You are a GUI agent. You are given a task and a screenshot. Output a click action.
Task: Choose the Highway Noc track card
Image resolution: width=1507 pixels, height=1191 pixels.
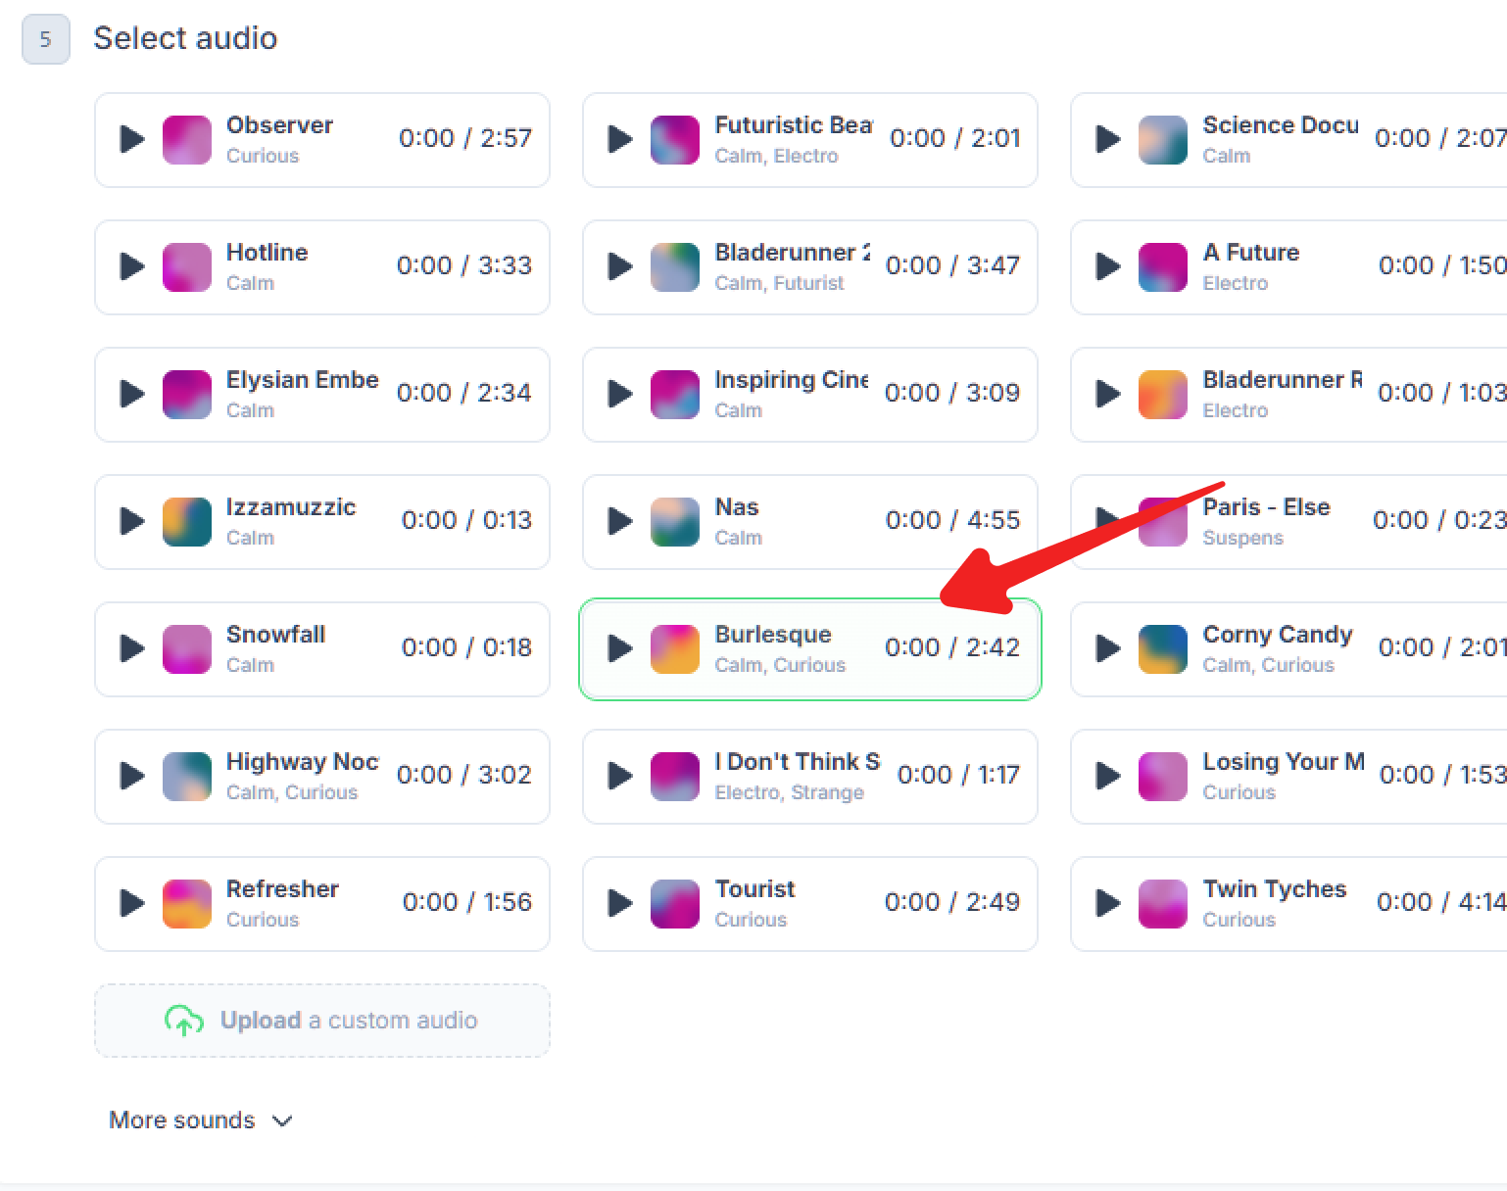point(321,777)
